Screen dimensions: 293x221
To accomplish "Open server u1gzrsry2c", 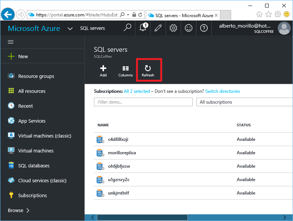I will [119, 180].
